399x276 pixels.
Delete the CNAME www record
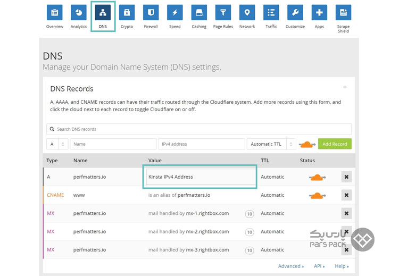click(346, 195)
